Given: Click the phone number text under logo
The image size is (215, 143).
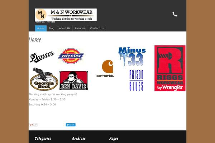Looking at the screenshot, I should [x=45, y=22].
